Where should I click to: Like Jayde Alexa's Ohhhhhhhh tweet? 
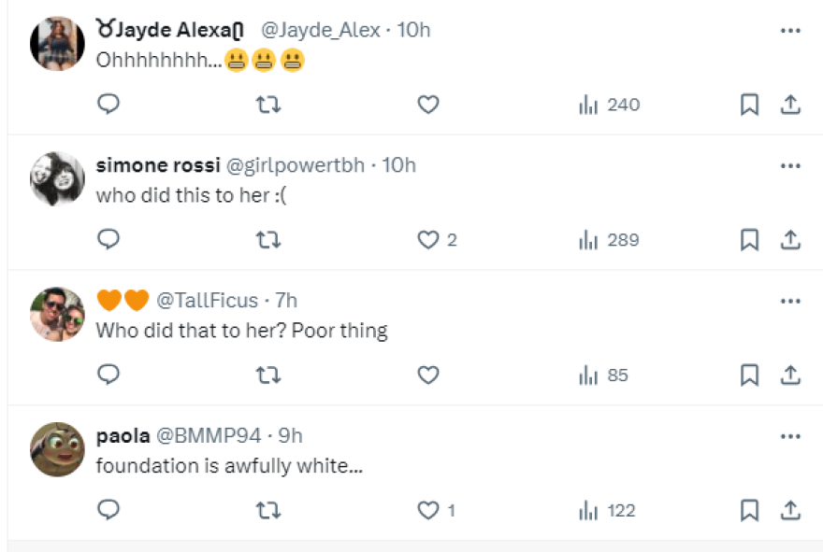click(x=428, y=105)
